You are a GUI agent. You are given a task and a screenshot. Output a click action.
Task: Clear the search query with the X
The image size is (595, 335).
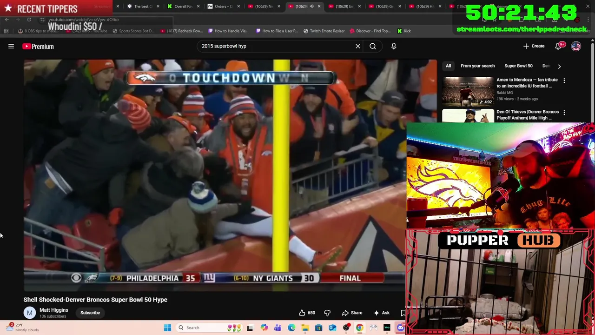[358, 46]
